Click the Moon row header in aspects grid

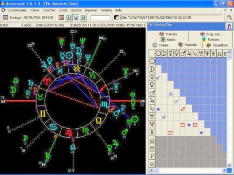(x=152, y=69)
